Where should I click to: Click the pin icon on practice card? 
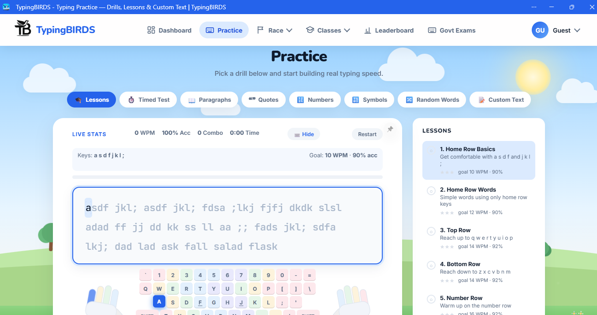point(390,129)
